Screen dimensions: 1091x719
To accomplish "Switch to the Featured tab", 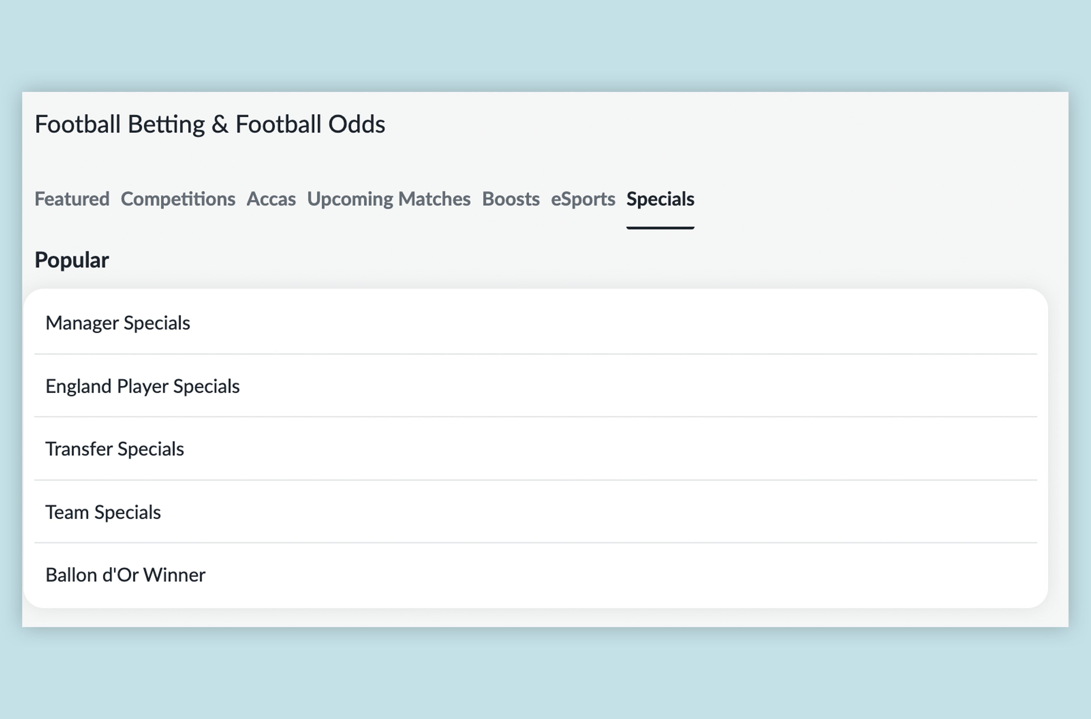I will click(72, 199).
